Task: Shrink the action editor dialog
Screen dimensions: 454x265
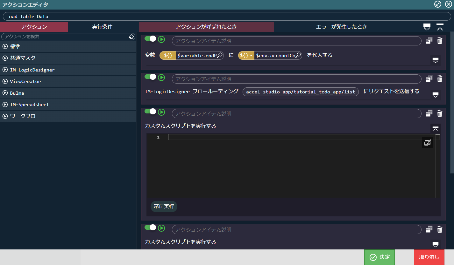Action: [x=438, y=4]
